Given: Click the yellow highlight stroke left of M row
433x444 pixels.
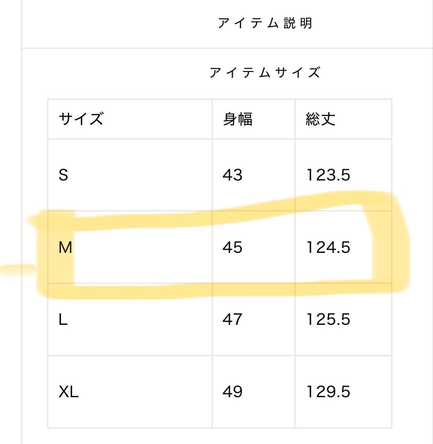Looking at the screenshot, I should 18,270.
